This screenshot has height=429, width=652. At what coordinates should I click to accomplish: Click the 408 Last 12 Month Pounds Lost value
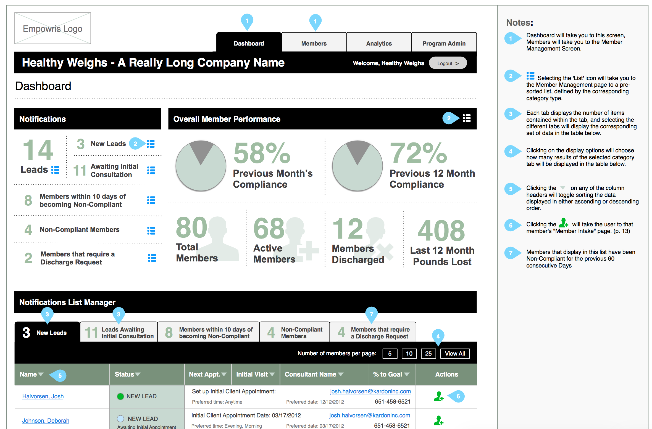[441, 231]
